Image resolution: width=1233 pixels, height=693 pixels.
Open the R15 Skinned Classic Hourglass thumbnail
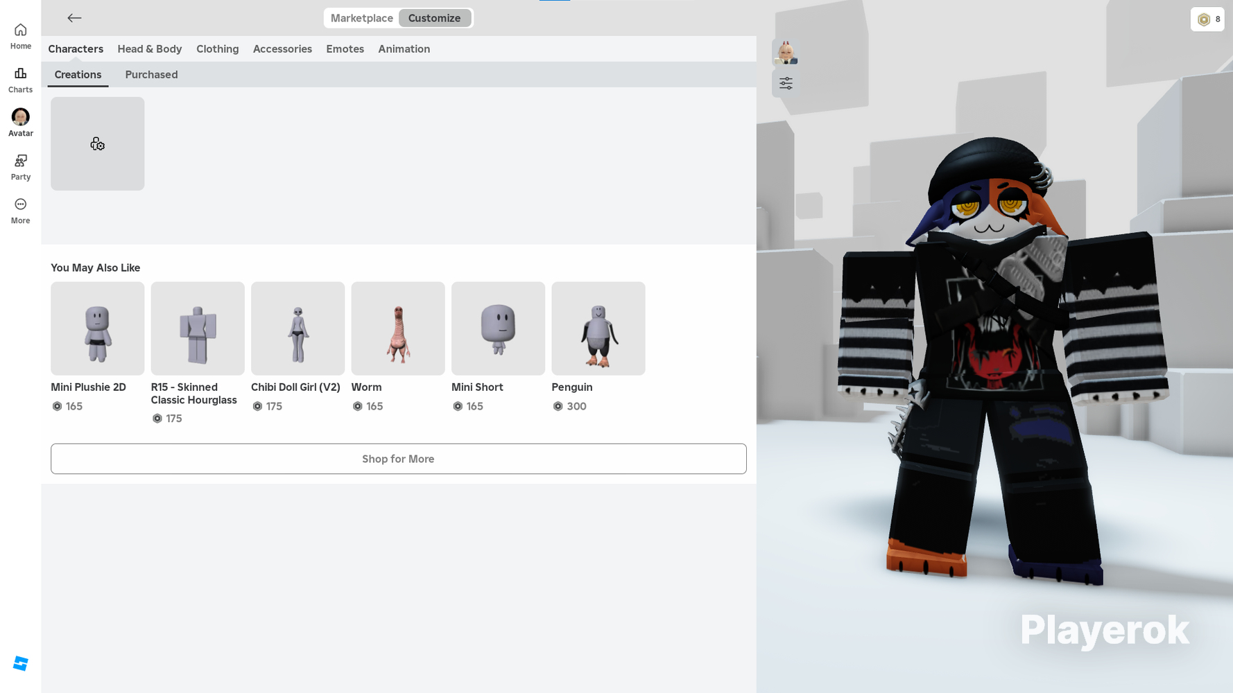198,328
